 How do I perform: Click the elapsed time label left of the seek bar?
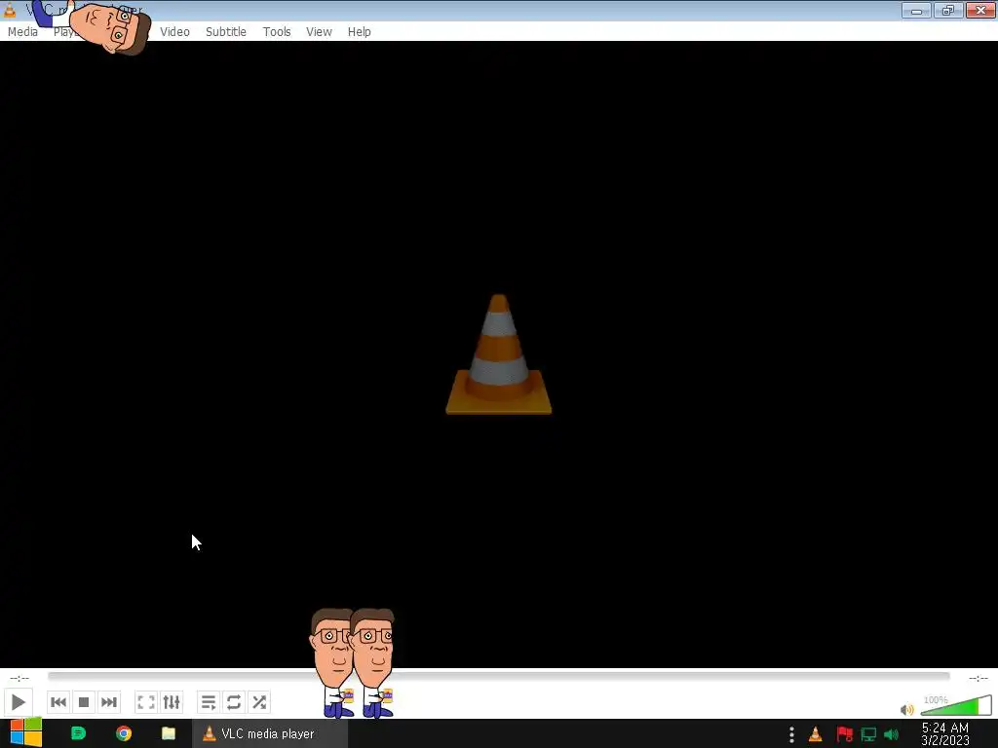tap(19, 678)
